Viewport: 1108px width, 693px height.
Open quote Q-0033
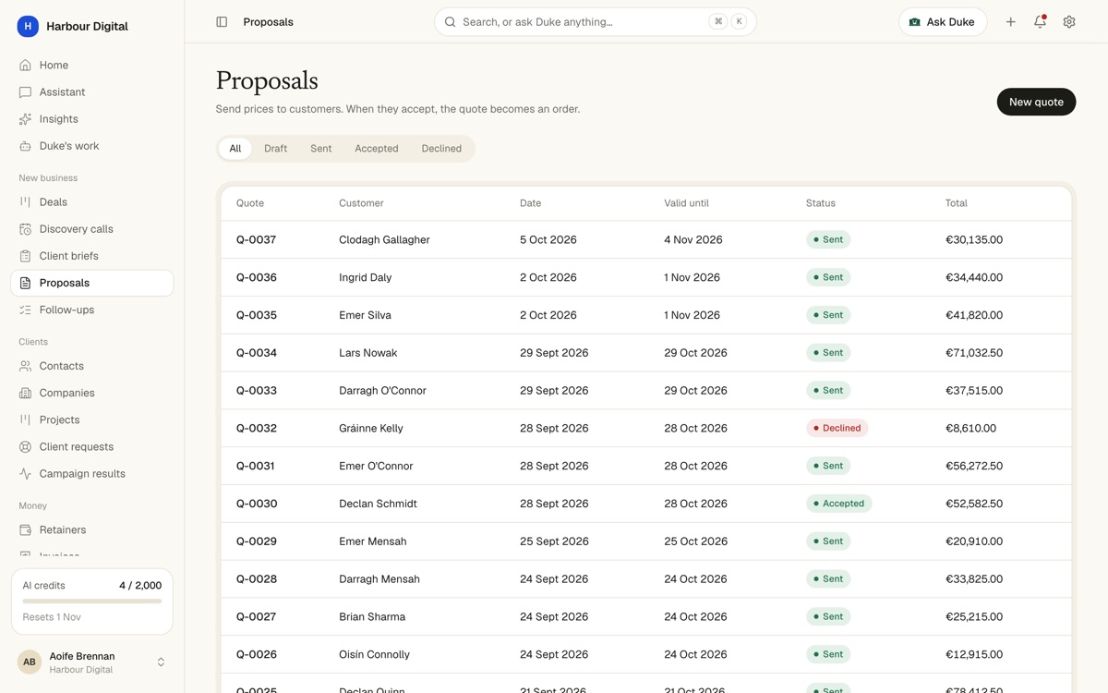tap(256, 391)
